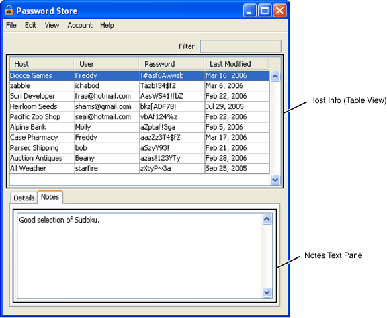Click user cell fraz@hotmail.com

tap(107, 96)
